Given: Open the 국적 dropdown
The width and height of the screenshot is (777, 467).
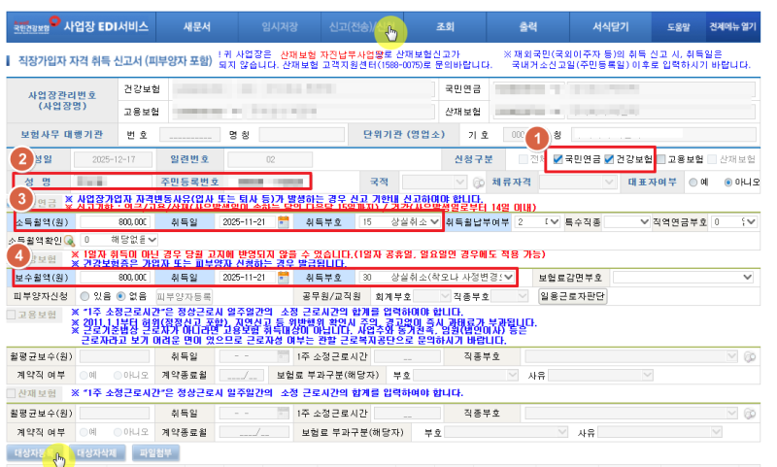Looking at the screenshot, I should point(434,182).
